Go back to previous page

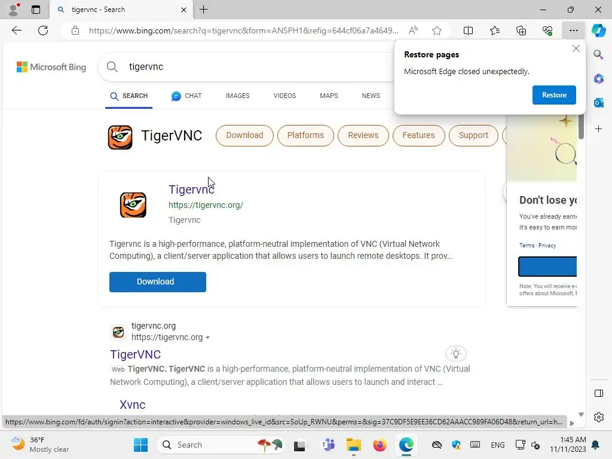pyautogui.click(x=16, y=30)
